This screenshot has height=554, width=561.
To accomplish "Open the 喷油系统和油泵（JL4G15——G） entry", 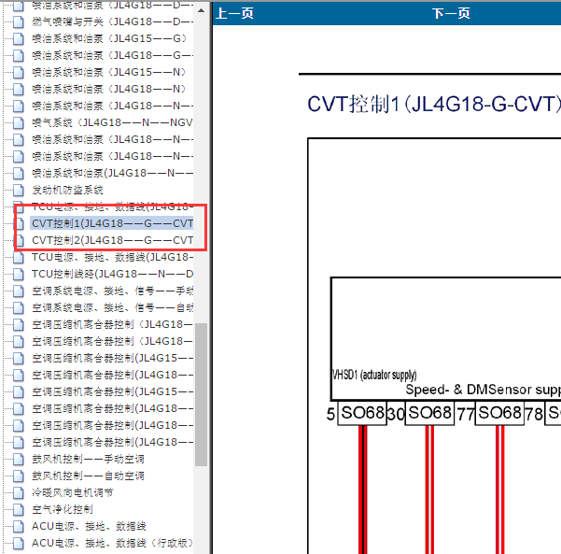I will [x=109, y=38].
